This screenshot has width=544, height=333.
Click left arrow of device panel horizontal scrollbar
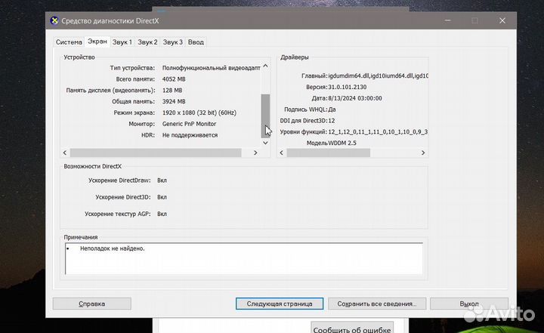65,153
